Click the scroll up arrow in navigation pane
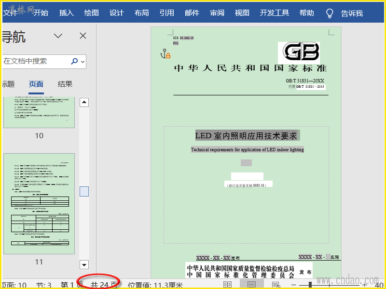The height and width of the screenshot is (289, 386). (84, 102)
